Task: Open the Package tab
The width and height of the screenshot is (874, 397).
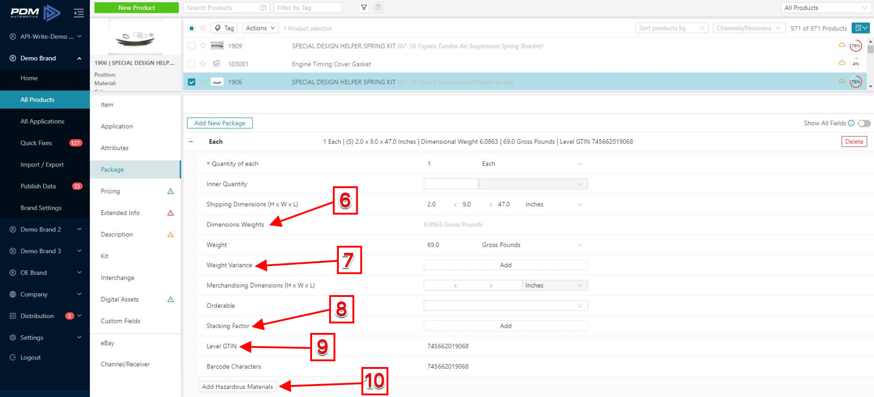Action: coord(135,170)
